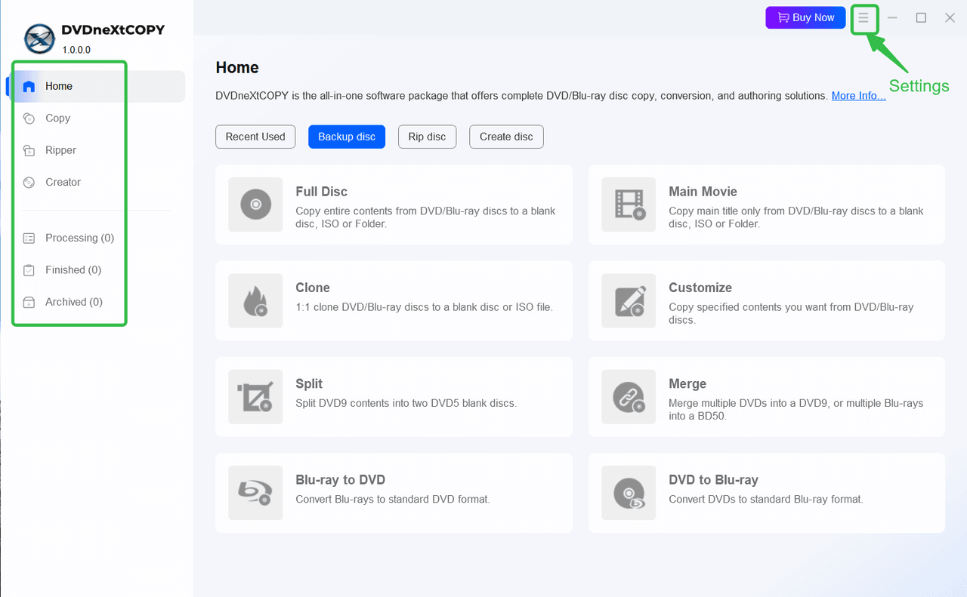Click the Merge link icon
Image resolution: width=967 pixels, height=597 pixels.
629,396
